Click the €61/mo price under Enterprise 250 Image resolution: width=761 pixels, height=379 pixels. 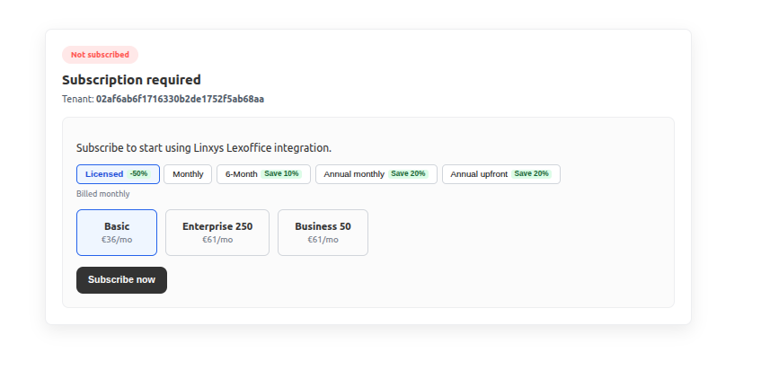coord(217,240)
